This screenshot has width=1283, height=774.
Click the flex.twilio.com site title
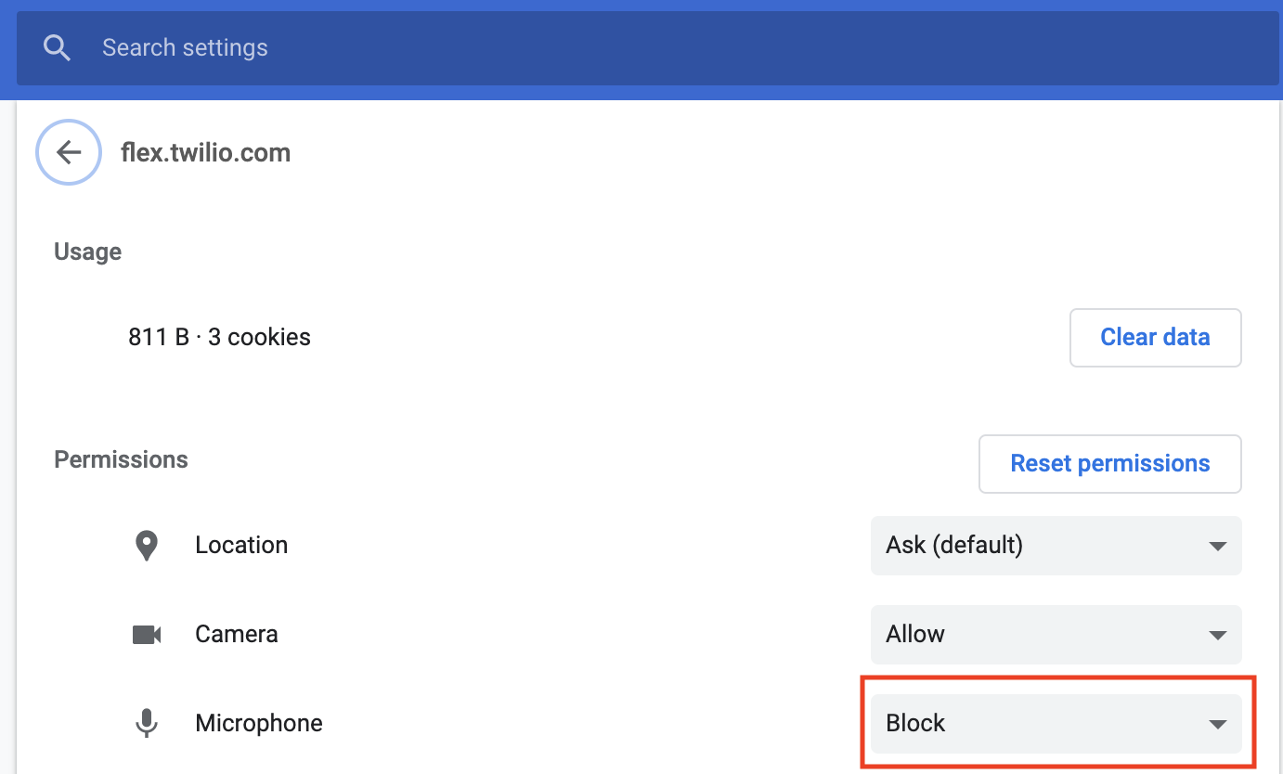pos(206,152)
